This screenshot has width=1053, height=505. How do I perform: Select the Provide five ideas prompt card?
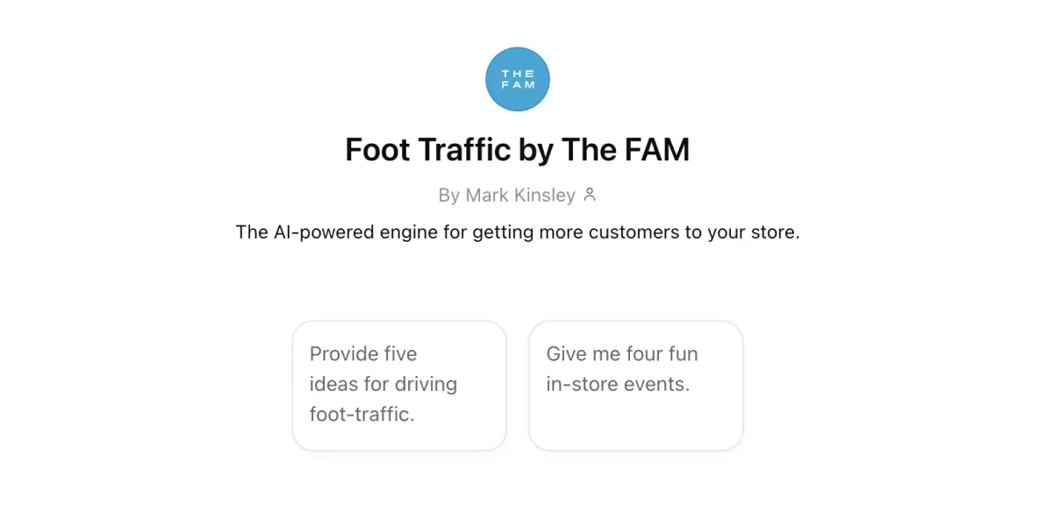399,386
